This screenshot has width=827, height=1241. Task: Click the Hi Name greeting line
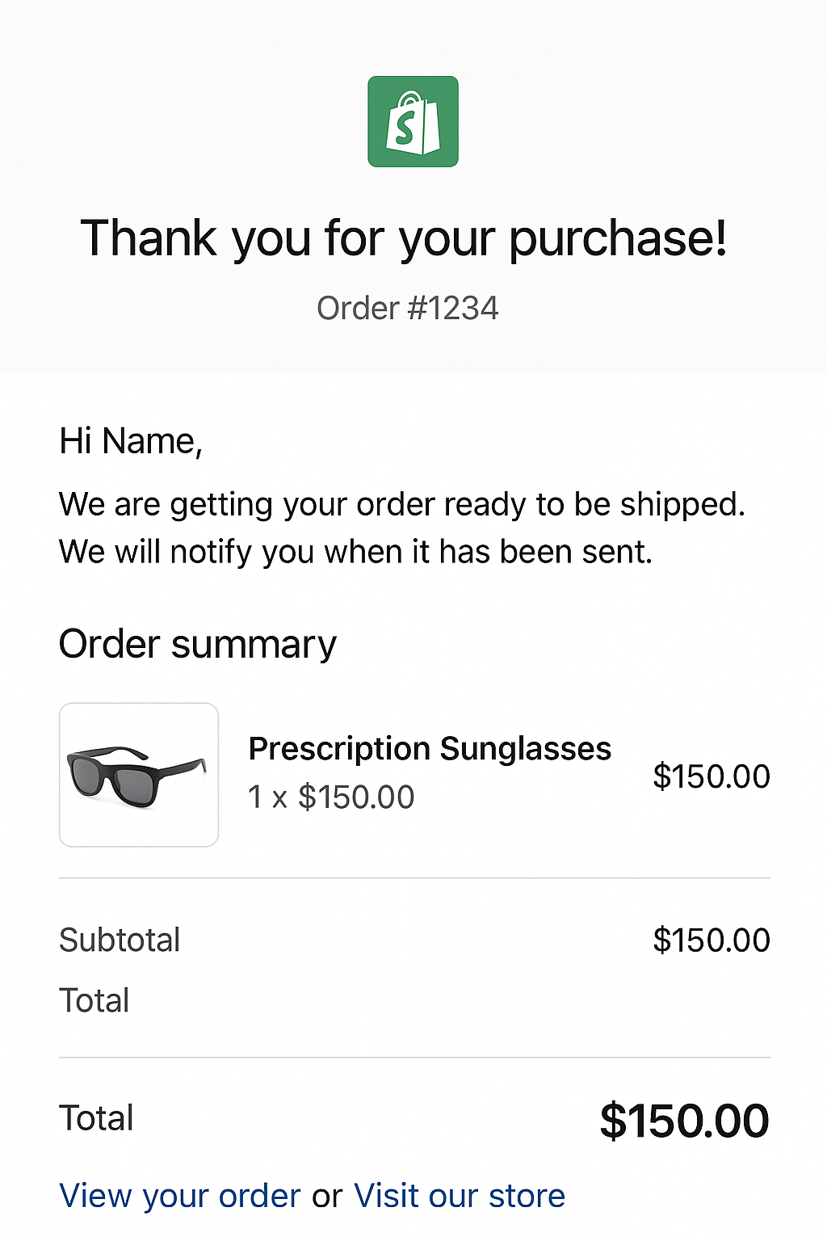pos(131,441)
